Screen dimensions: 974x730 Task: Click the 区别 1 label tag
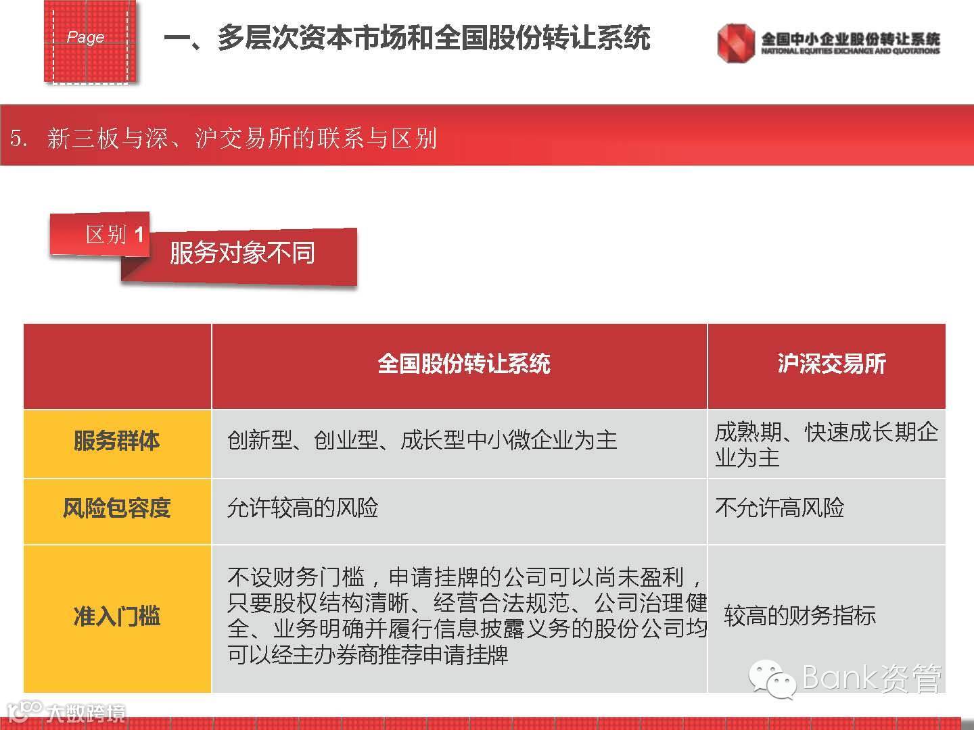tap(100, 235)
